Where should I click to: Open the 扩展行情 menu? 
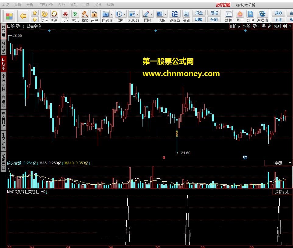[x=45, y=5]
